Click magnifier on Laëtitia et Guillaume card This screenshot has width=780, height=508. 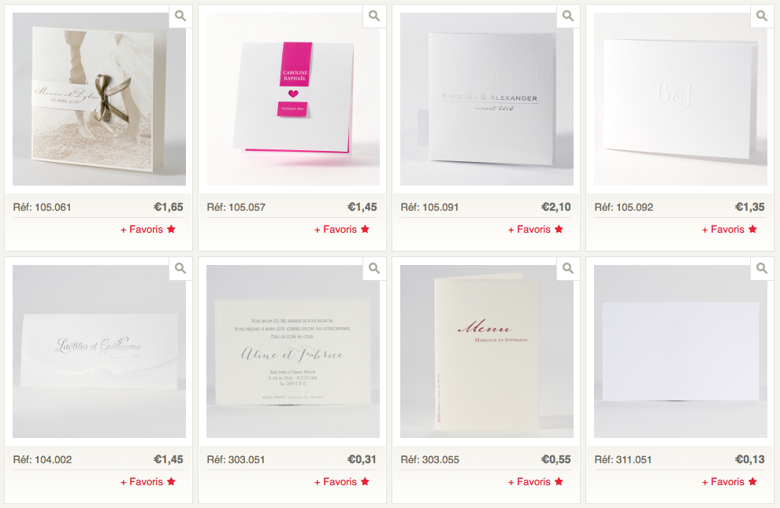tap(180, 269)
